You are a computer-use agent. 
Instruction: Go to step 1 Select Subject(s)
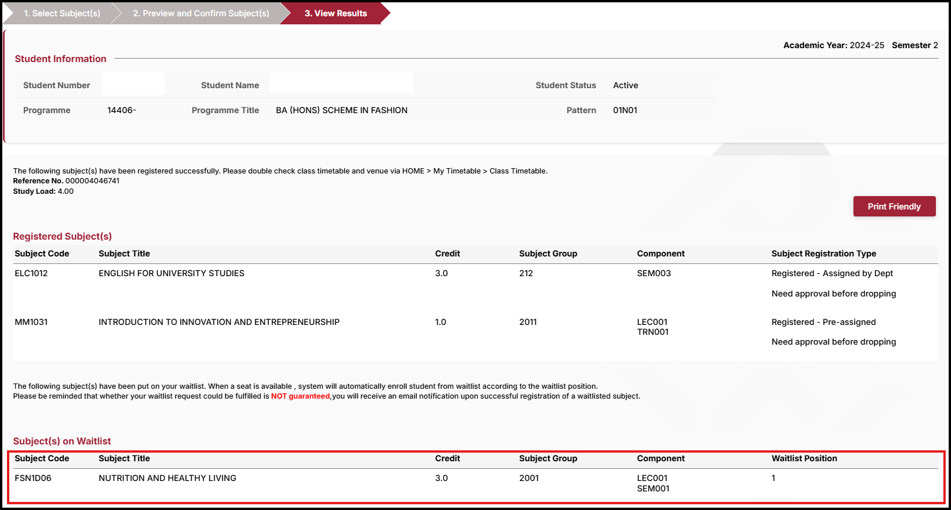point(62,13)
